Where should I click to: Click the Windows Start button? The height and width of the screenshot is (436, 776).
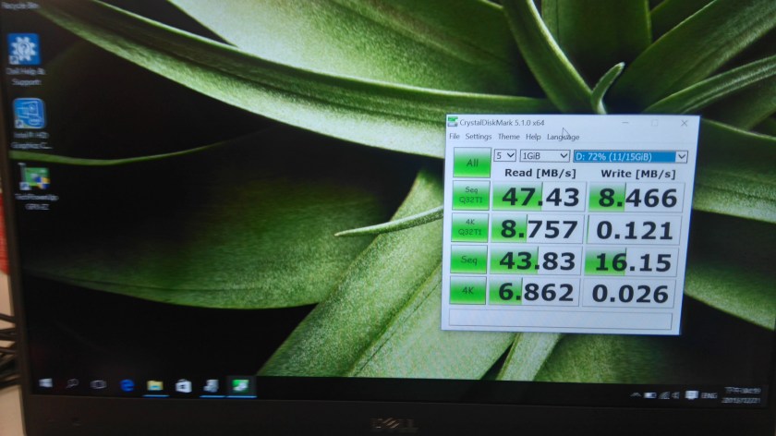point(43,383)
